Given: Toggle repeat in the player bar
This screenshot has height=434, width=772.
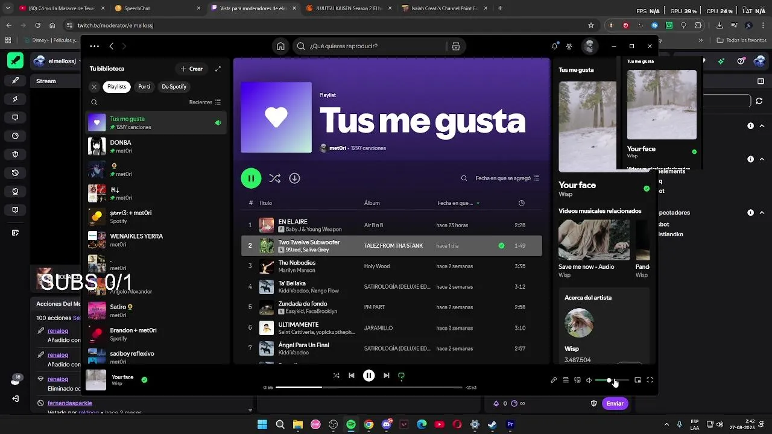Looking at the screenshot, I should coord(401,376).
